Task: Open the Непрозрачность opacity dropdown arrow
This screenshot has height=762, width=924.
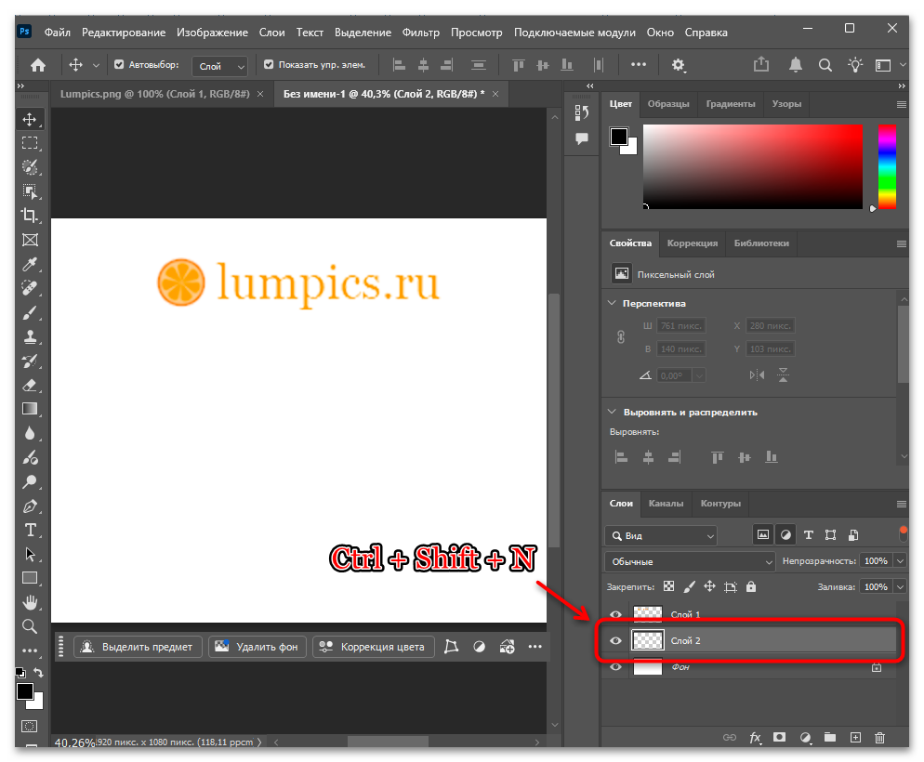Action: point(901,561)
